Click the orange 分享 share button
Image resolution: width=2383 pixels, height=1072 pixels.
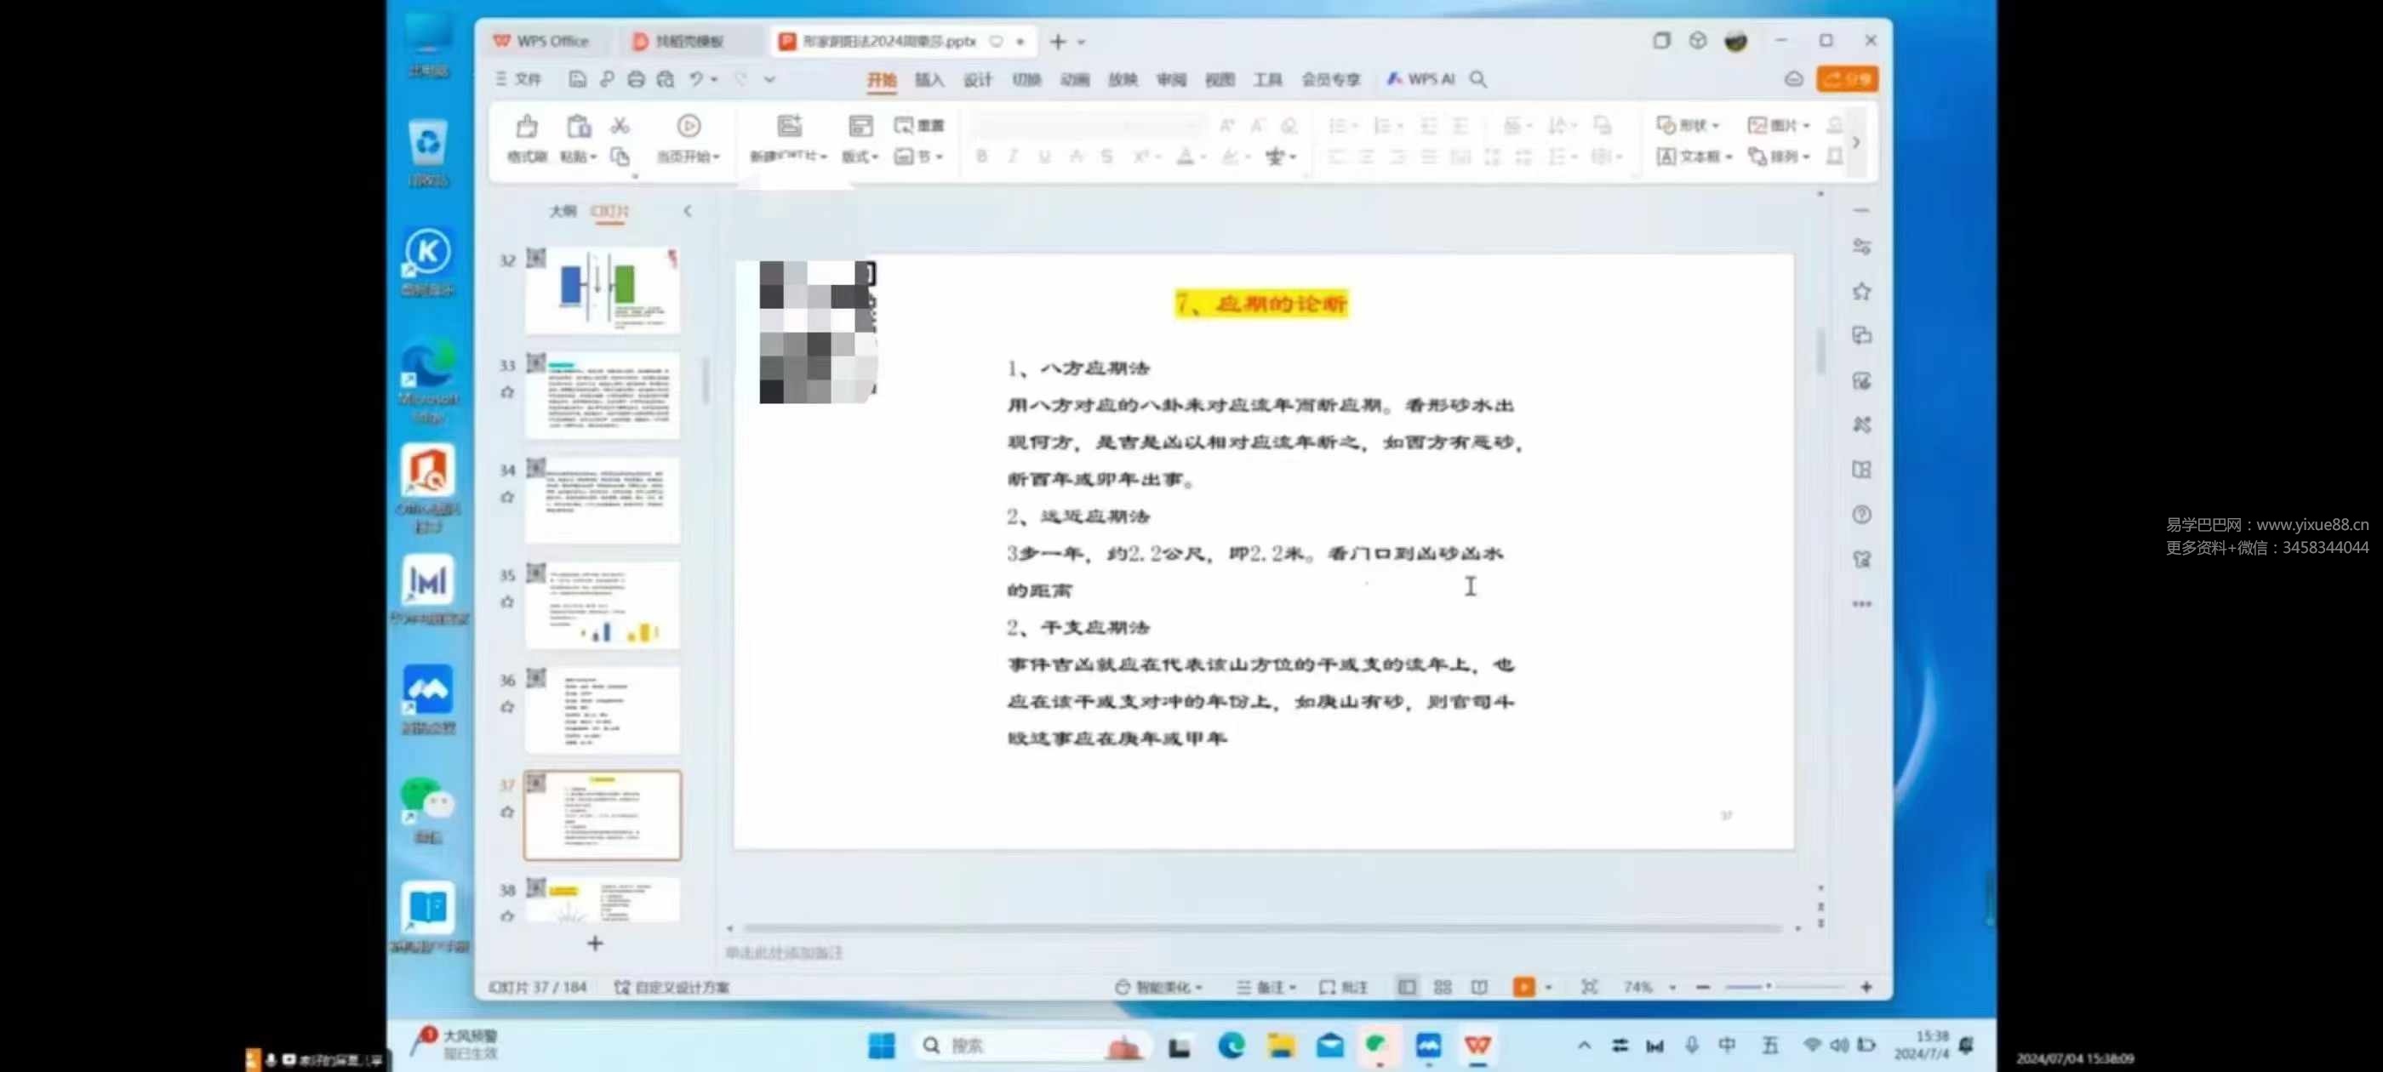(1848, 78)
